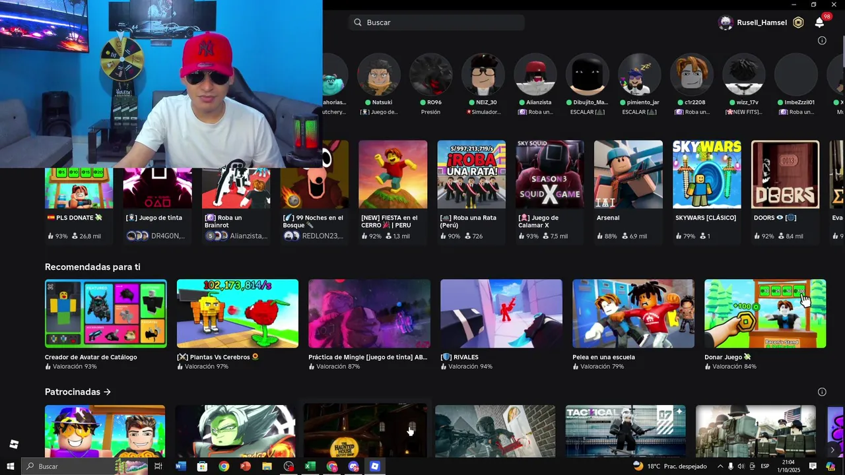Open Roblox app in taskbar
This screenshot has width=845, height=475.
tap(375, 466)
